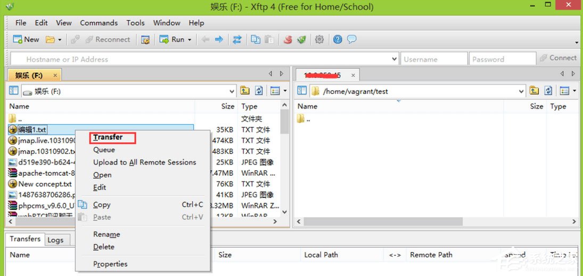Click the Username input field
This screenshot has width=583, height=276.
pos(434,59)
